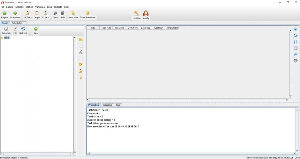Screen dimensions: 300x159
Task: Click the blue refresh arrows icon on right sidebar
Action: (296, 35)
